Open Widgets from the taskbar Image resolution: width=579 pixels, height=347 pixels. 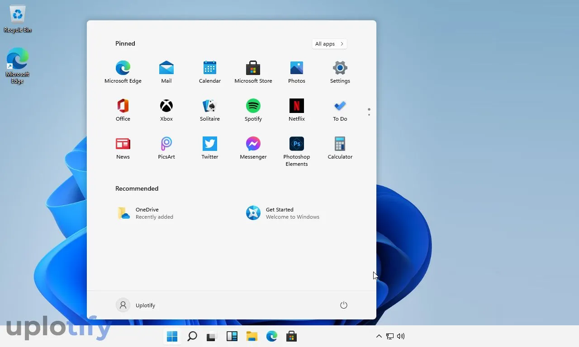click(232, 336)
